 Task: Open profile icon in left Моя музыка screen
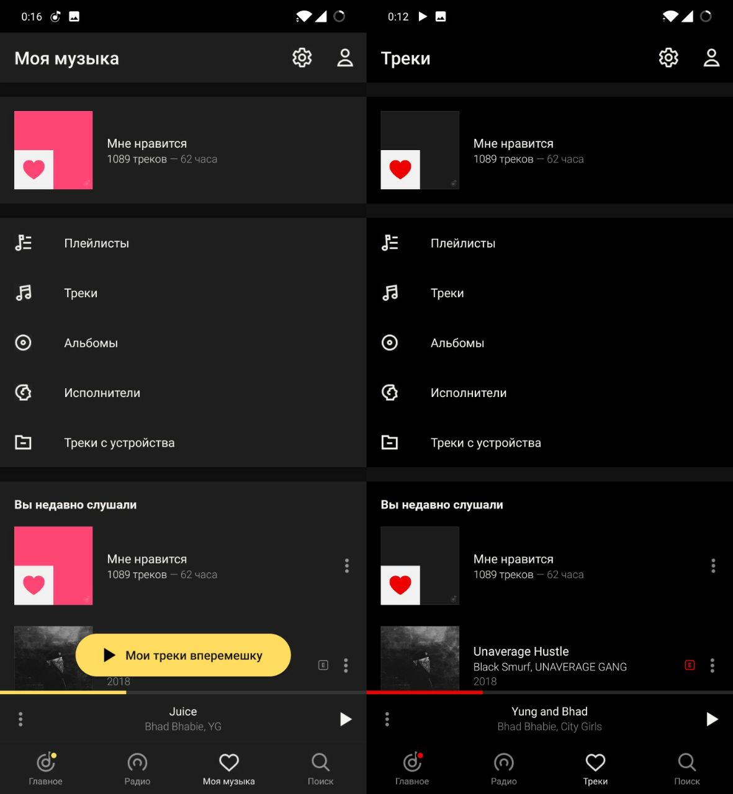[x=345, y=58]
